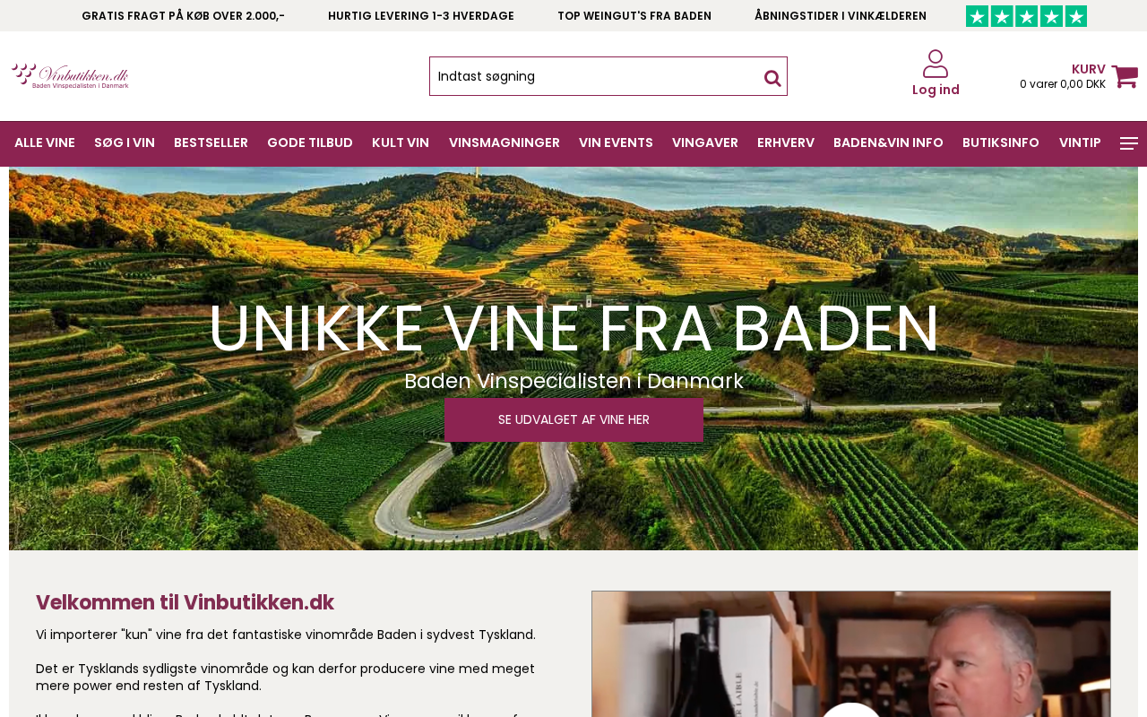Image resolution: width=1147 pixels, height=717 pixels.
Task: Click the search magnifier icon
Action: (x=772, y=78)
